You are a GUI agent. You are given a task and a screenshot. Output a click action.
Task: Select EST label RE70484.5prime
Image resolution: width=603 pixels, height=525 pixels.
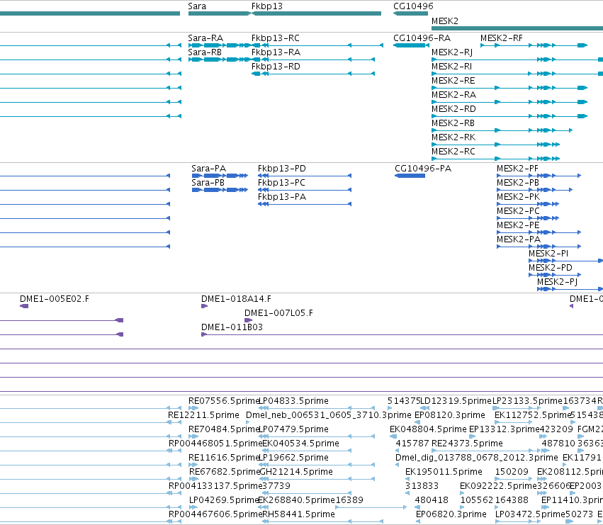point(225,429)
